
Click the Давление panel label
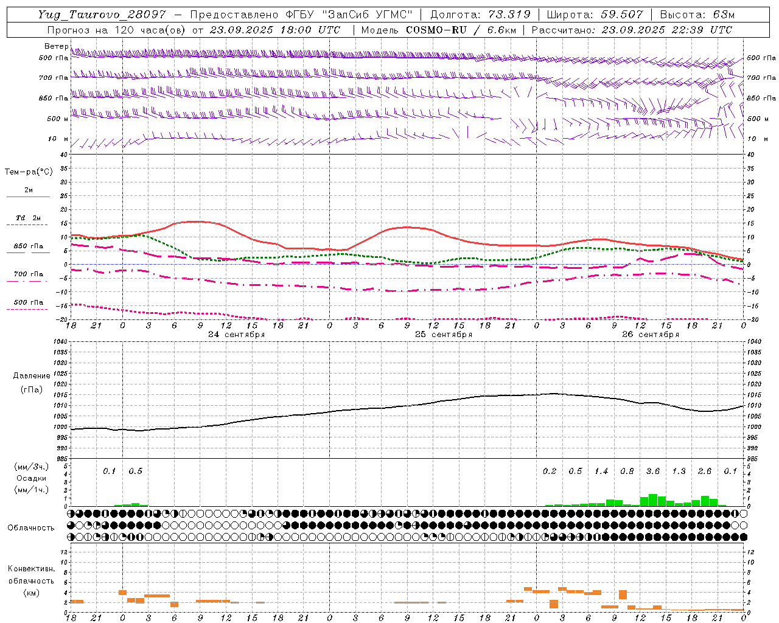tap(32, 376)
